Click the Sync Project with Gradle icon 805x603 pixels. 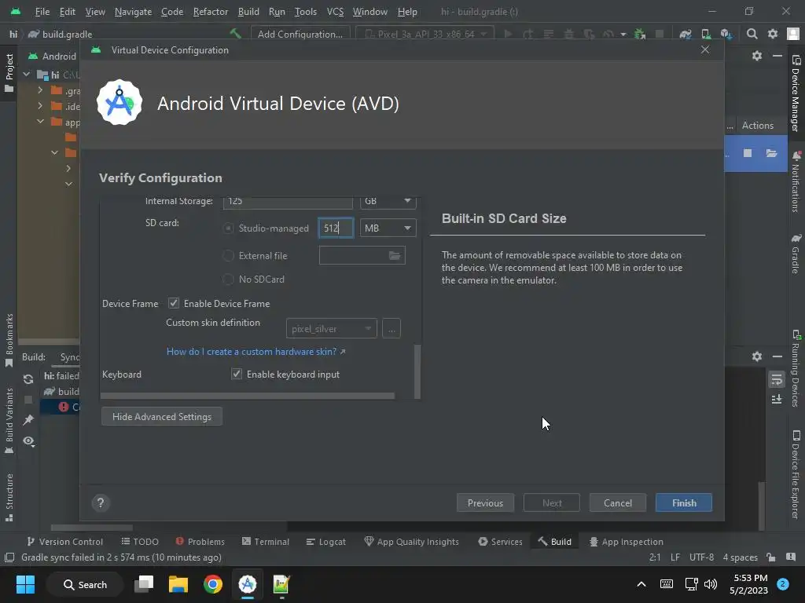tap(685, 34)
